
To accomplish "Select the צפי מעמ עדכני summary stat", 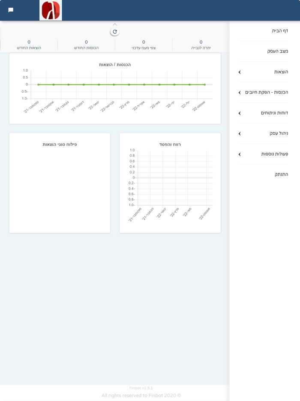I will pos(144,45).
